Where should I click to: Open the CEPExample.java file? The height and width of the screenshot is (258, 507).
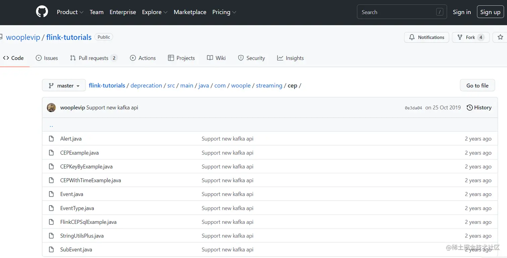[x=79, y=153]
